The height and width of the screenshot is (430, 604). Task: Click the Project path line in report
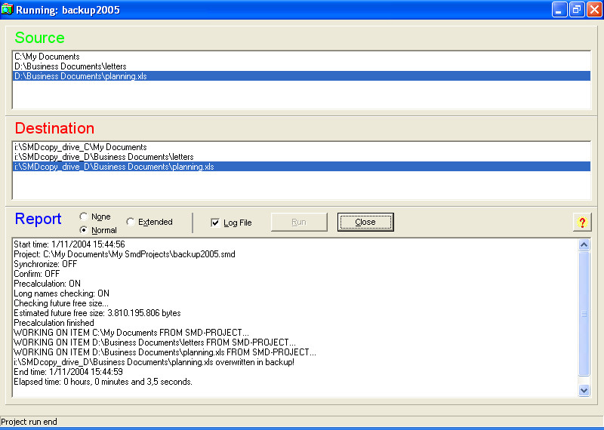[x=125, y=254]
